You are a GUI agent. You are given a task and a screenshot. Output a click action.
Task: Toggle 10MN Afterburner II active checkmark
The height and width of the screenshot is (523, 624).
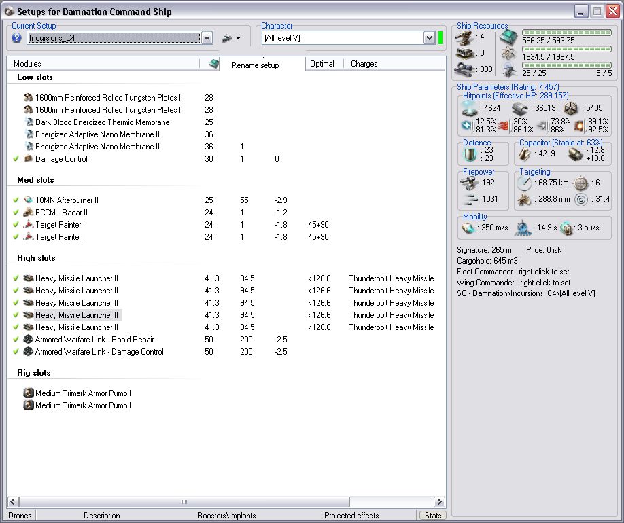click(16, 200)
